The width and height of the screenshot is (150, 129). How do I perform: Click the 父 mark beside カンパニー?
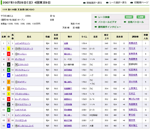(x=16, y=54)
